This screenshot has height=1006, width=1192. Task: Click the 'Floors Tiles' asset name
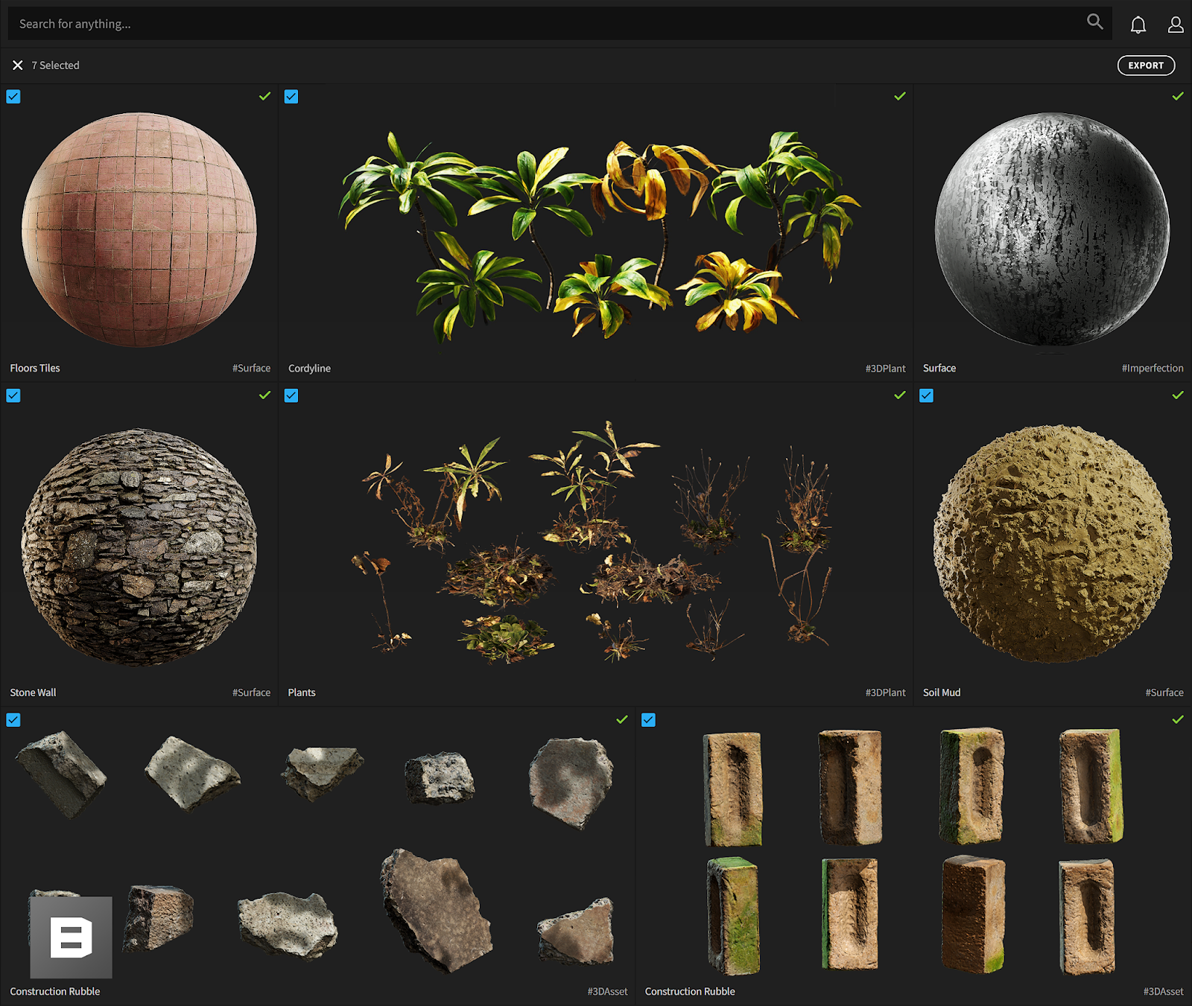(35, 368)
